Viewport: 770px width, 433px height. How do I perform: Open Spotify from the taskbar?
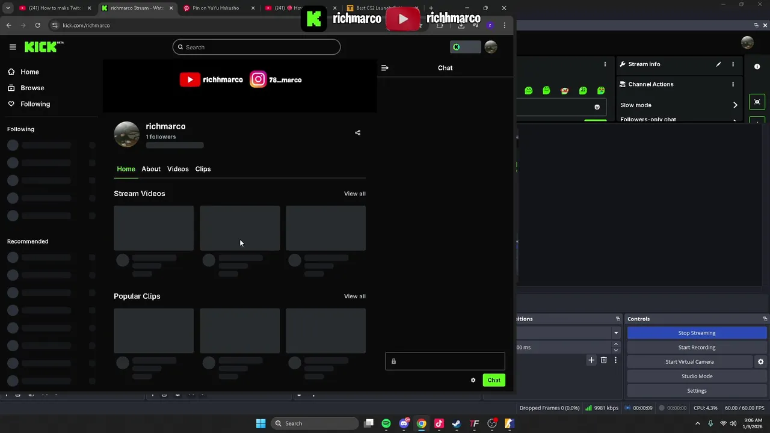coord(386,423)
